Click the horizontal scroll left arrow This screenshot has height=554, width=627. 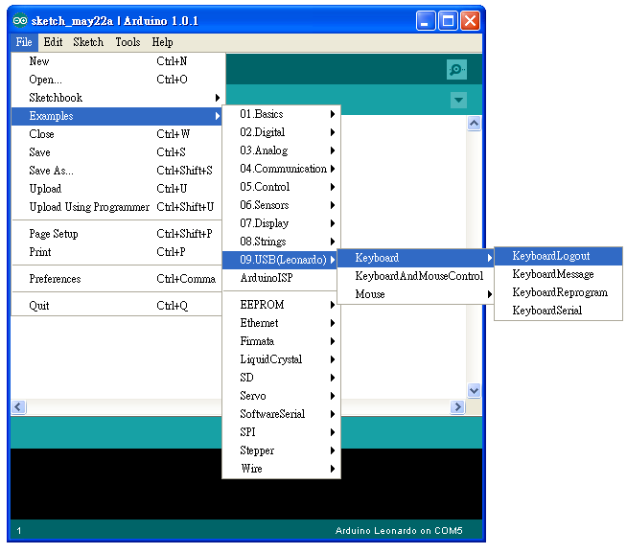[x=18, y=407]
